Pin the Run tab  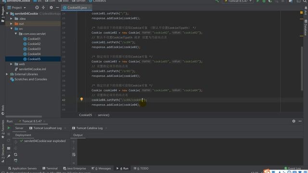point(9,156)
